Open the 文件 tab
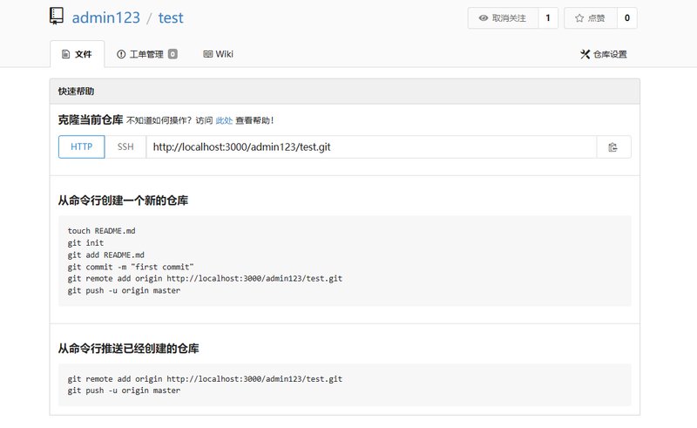 [x=77, y=54]
